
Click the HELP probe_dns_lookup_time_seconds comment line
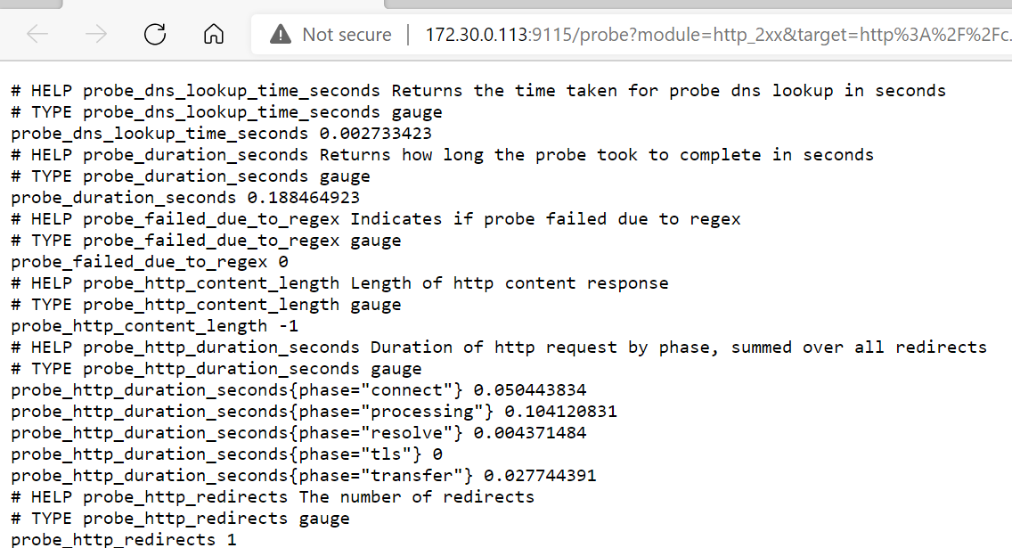click(477, 91)
